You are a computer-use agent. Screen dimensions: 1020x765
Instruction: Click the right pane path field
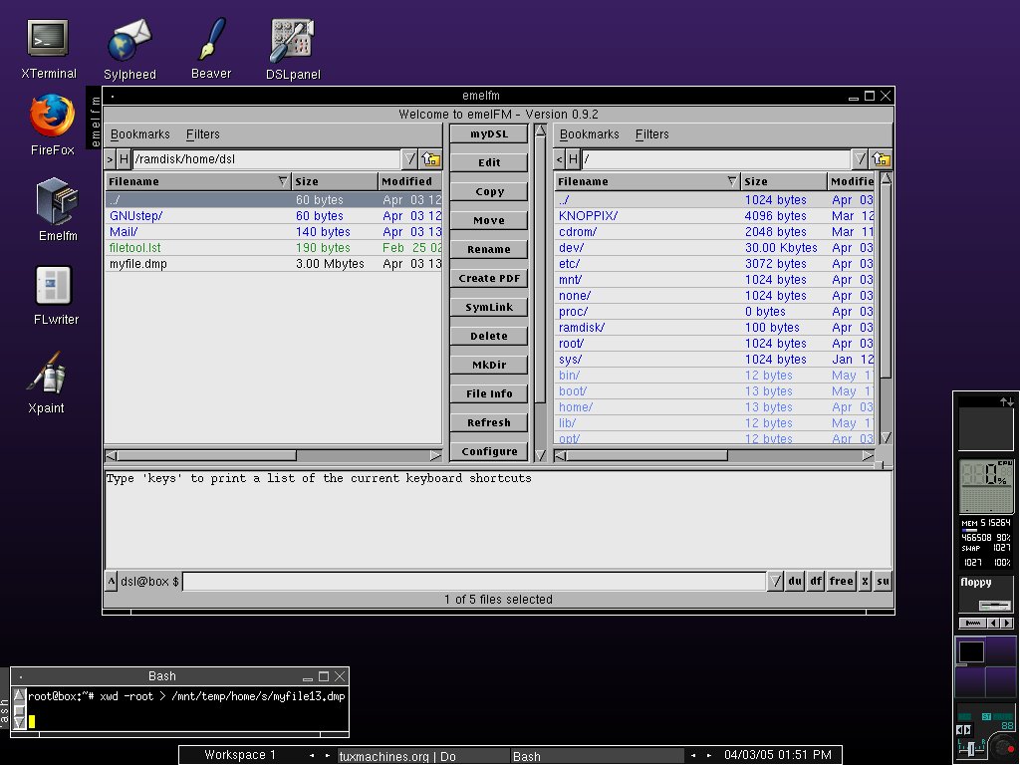pyautogui.click(x=715, y=158)
